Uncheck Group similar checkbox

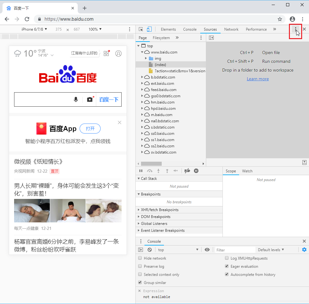click(x=140, y=282)
